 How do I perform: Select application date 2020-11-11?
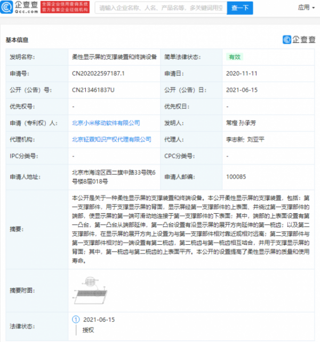click(x=242, y=74)
